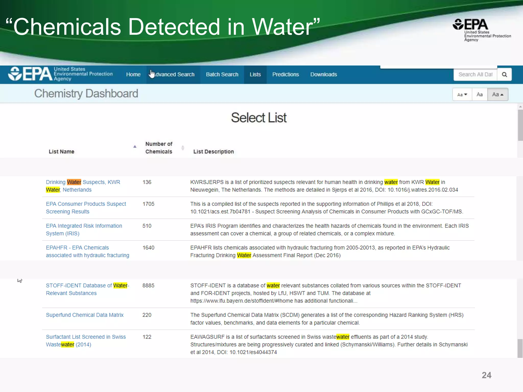Click the EPA logo in the navigation bar
The image size is (523, 392).
click(x=60, y=74)
